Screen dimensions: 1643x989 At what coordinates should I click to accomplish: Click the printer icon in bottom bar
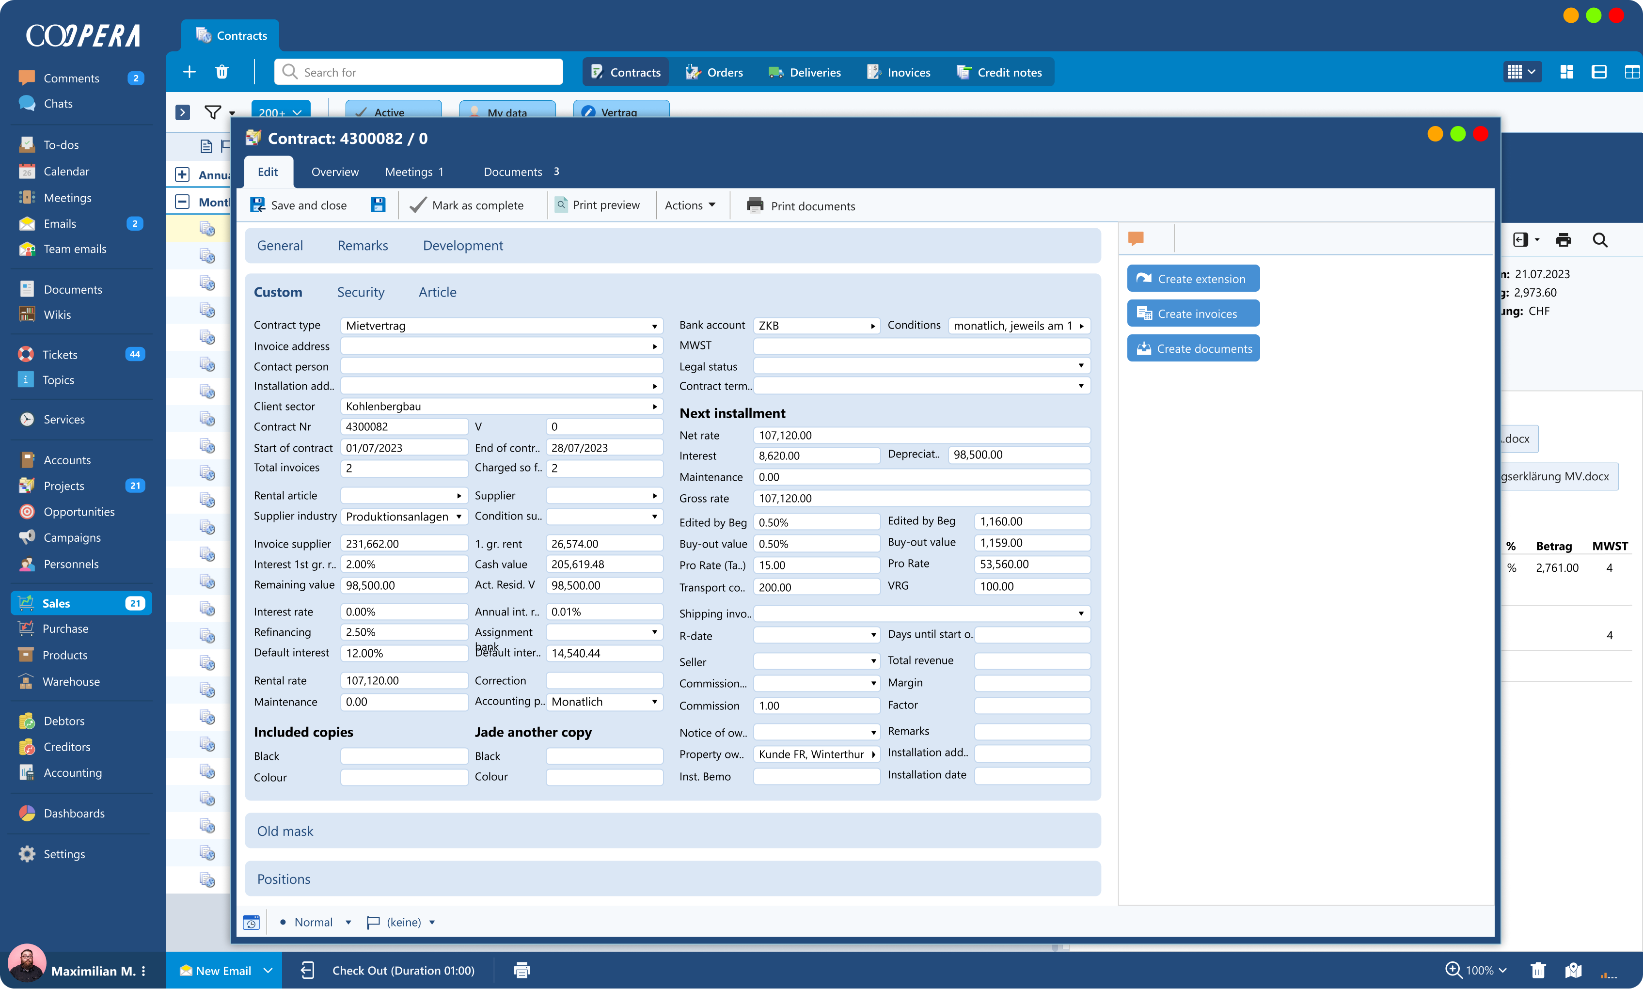522,970
